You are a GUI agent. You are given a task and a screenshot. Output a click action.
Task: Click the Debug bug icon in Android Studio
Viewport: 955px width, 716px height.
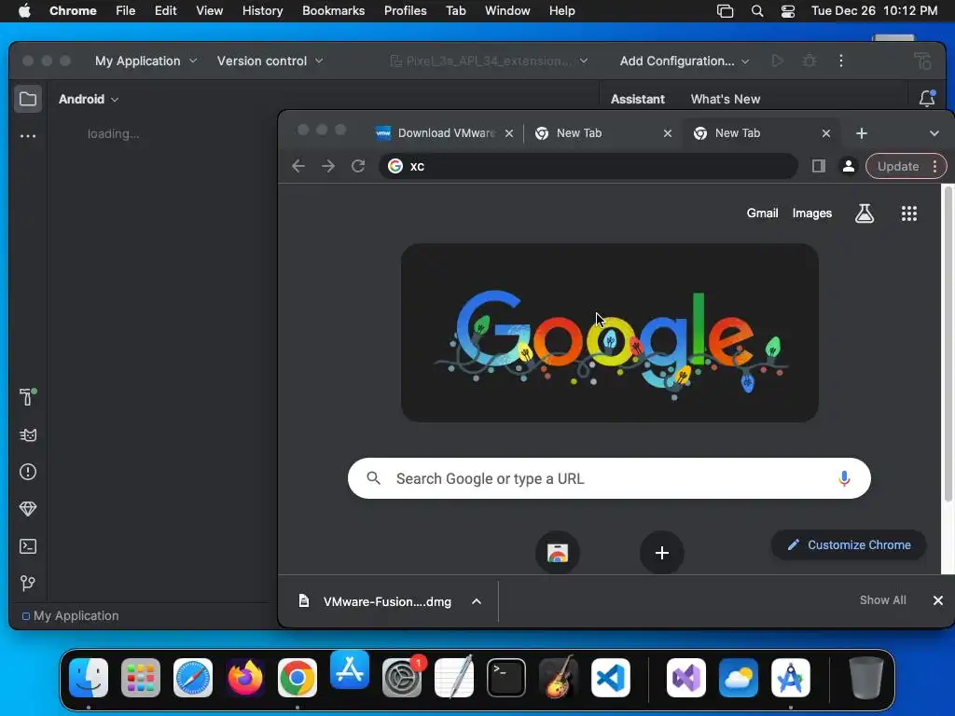click(x=809, y=61)
